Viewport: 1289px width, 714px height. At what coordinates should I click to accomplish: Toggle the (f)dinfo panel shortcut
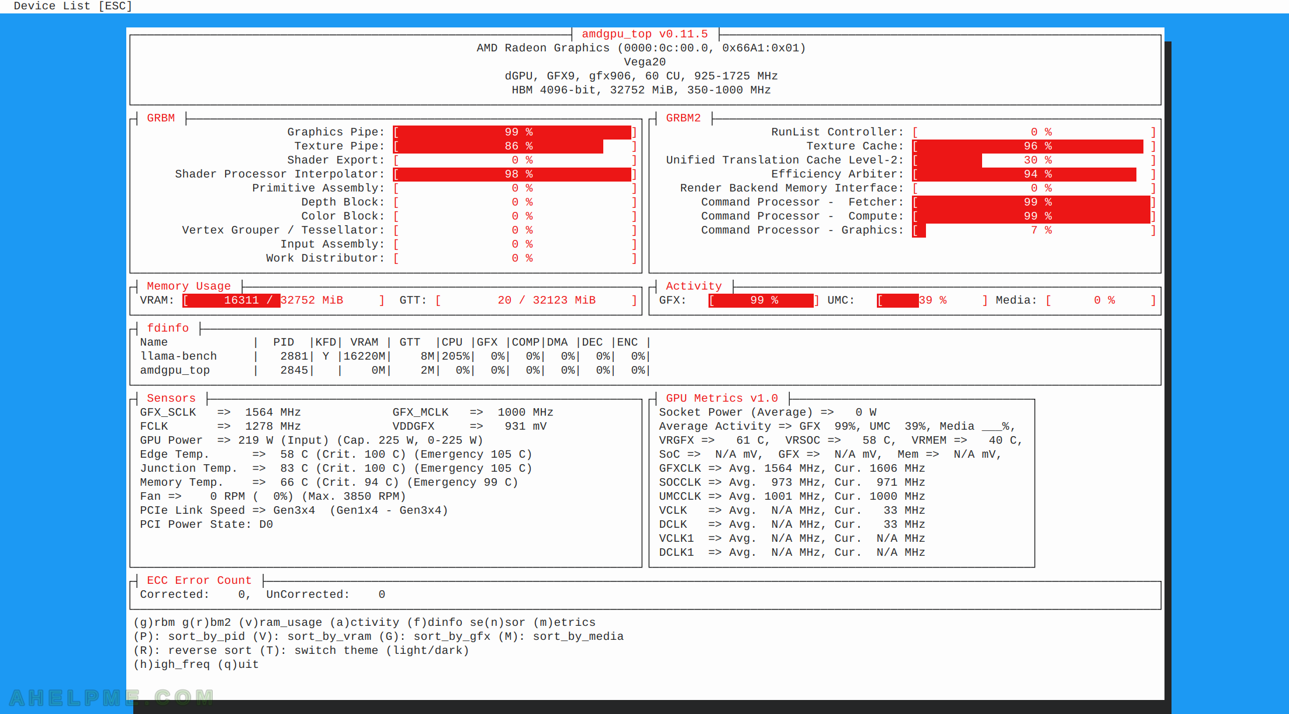tap(434, 622)
